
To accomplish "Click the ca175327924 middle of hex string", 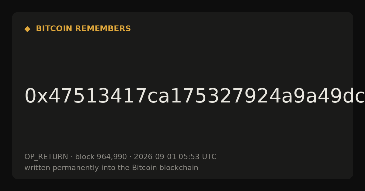I will 214,97.
